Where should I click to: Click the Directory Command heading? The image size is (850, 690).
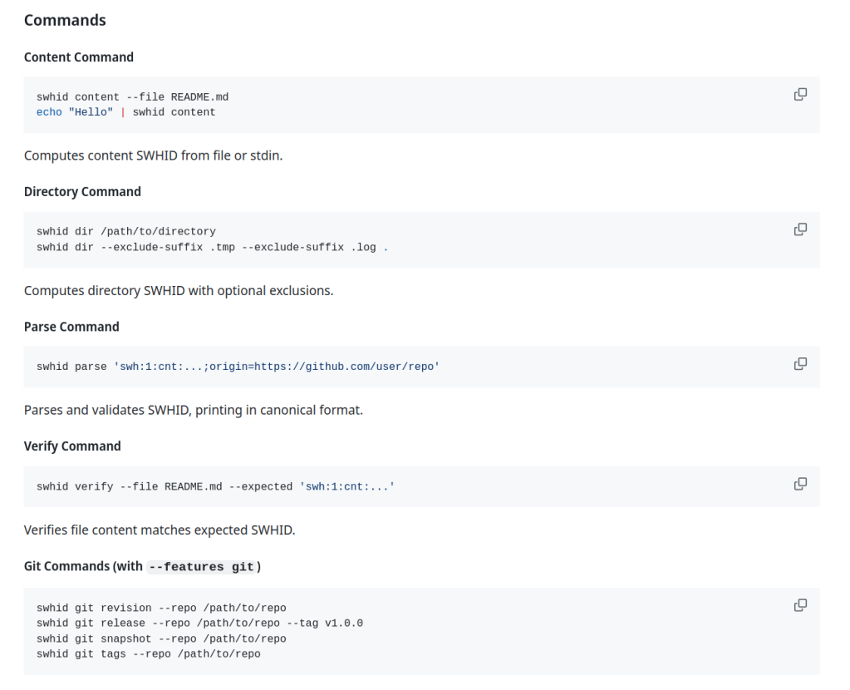tap(82, 192)
